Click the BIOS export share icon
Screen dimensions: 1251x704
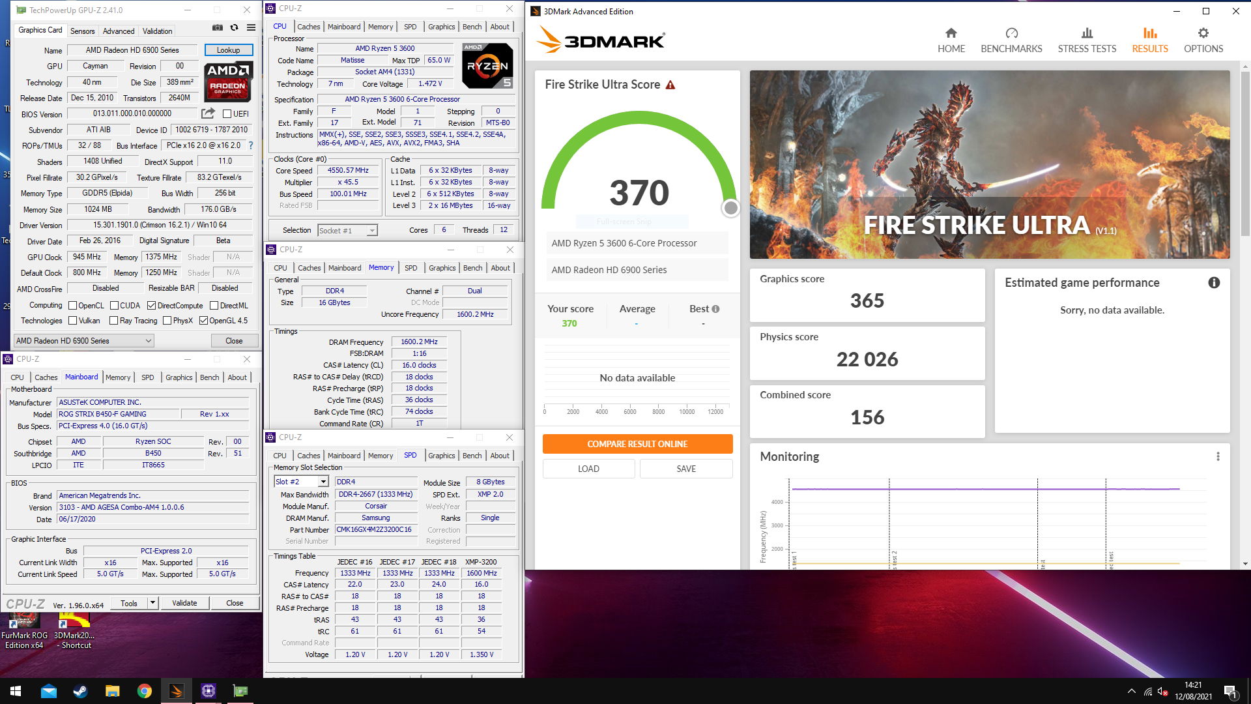(208, 113)
